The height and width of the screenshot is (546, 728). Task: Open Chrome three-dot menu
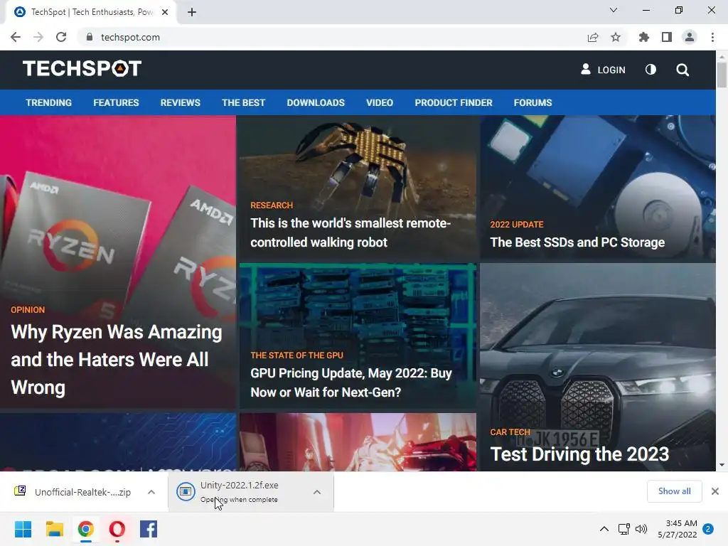712,37
